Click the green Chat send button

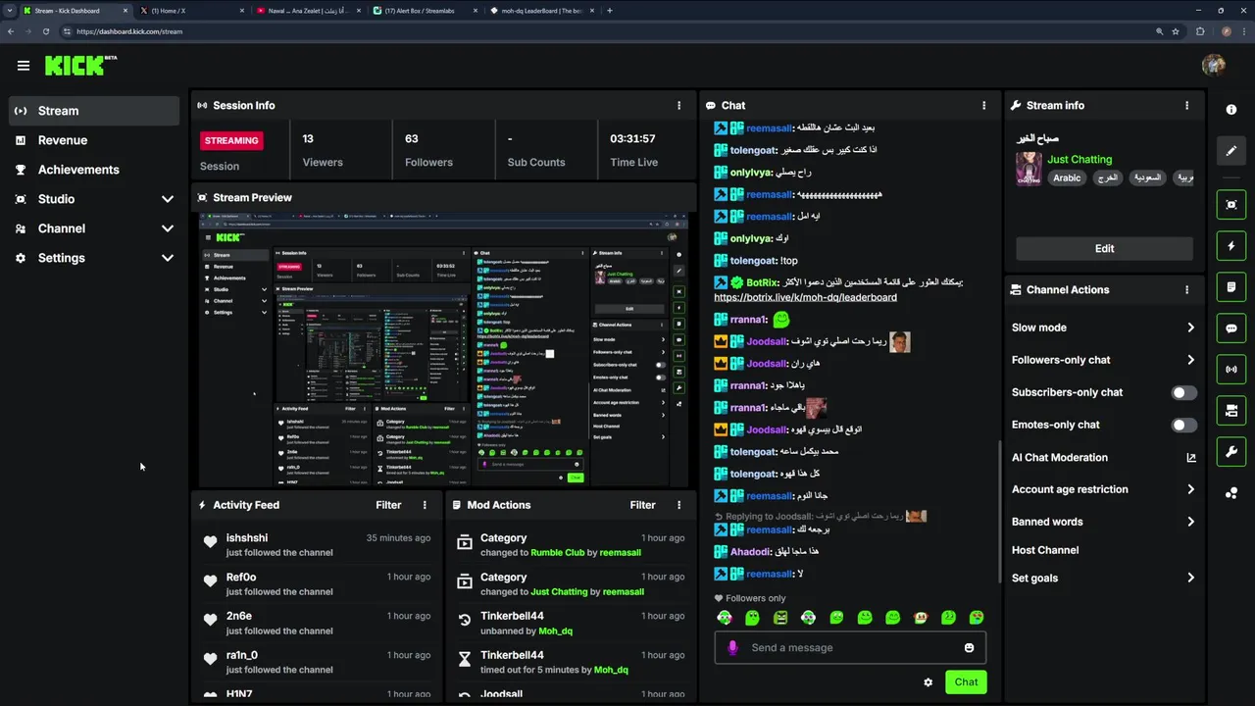pyautogui.click(x=966, y=682)
